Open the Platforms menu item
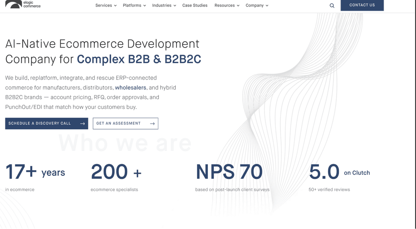The height and width of the screenshot is (229, 416). pos(135,6)
